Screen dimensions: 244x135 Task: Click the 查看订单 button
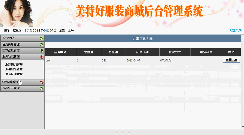tap(231, 60)
